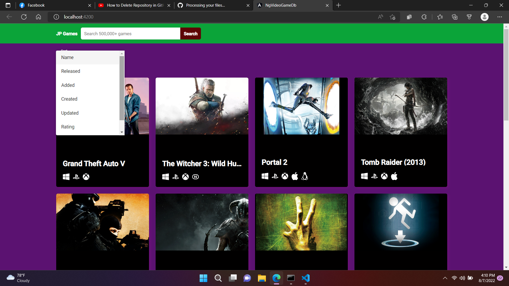Image resolution: width=509 pixels, height=286 pixels.
Task: Click the sort dropdown scroll-down arrow
Action: (x=122, y=132)
